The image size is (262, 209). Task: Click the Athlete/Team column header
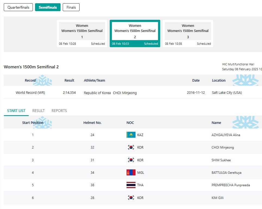[94, 81]
